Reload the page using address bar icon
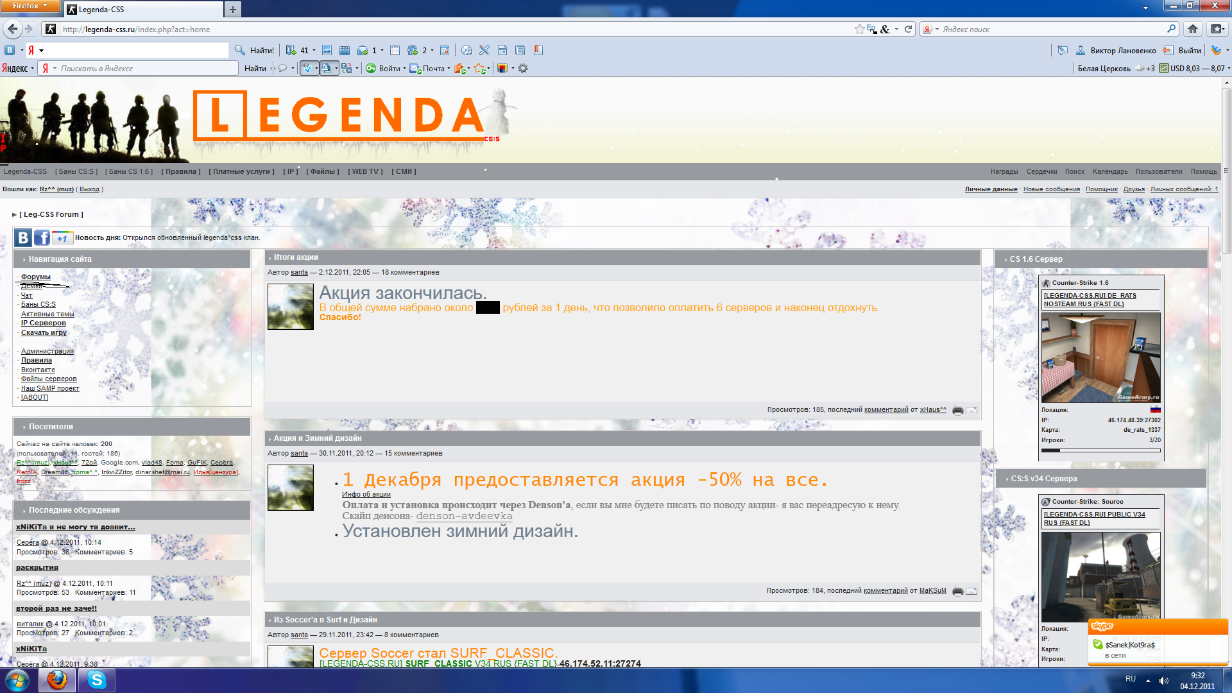The width and height of the screenshot is (1232, 693). coord(908,29)
